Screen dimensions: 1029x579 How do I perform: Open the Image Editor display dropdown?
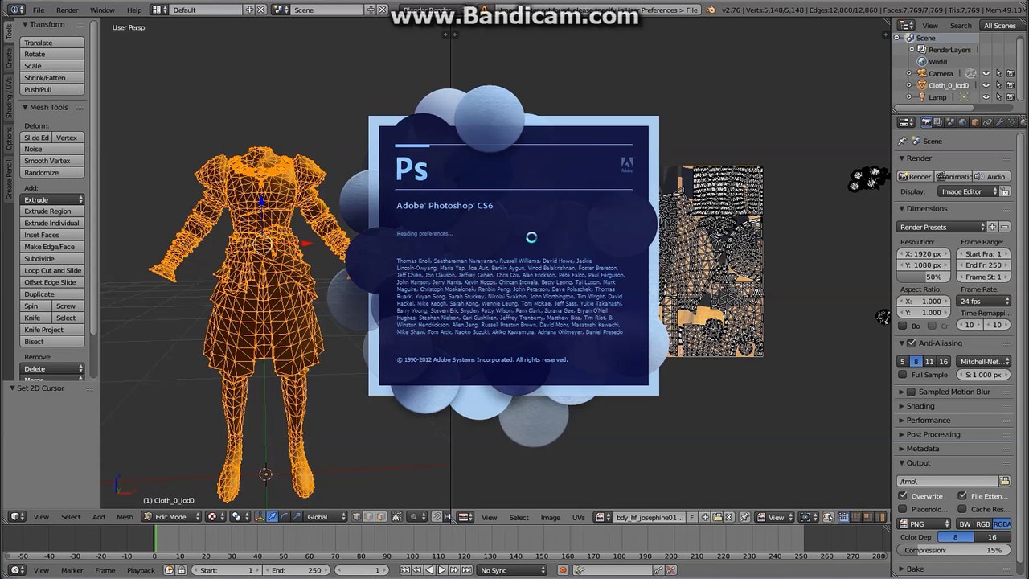[x=968, y=191]
